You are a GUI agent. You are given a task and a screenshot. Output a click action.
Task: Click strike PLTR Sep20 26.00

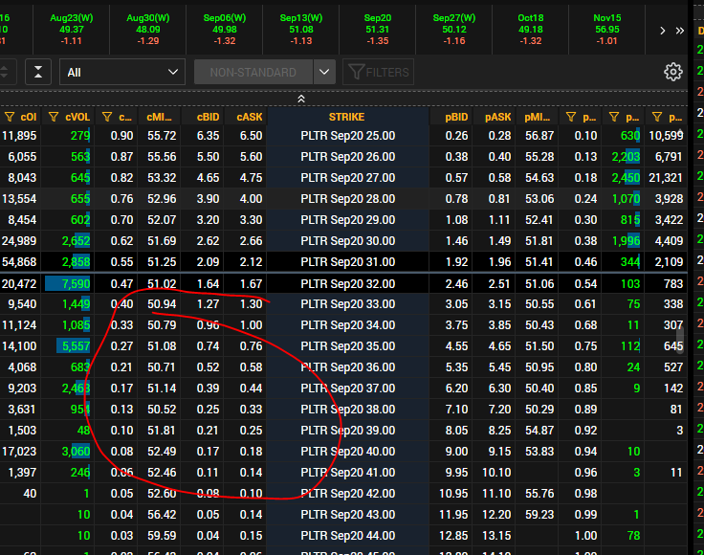click(348, 157)
